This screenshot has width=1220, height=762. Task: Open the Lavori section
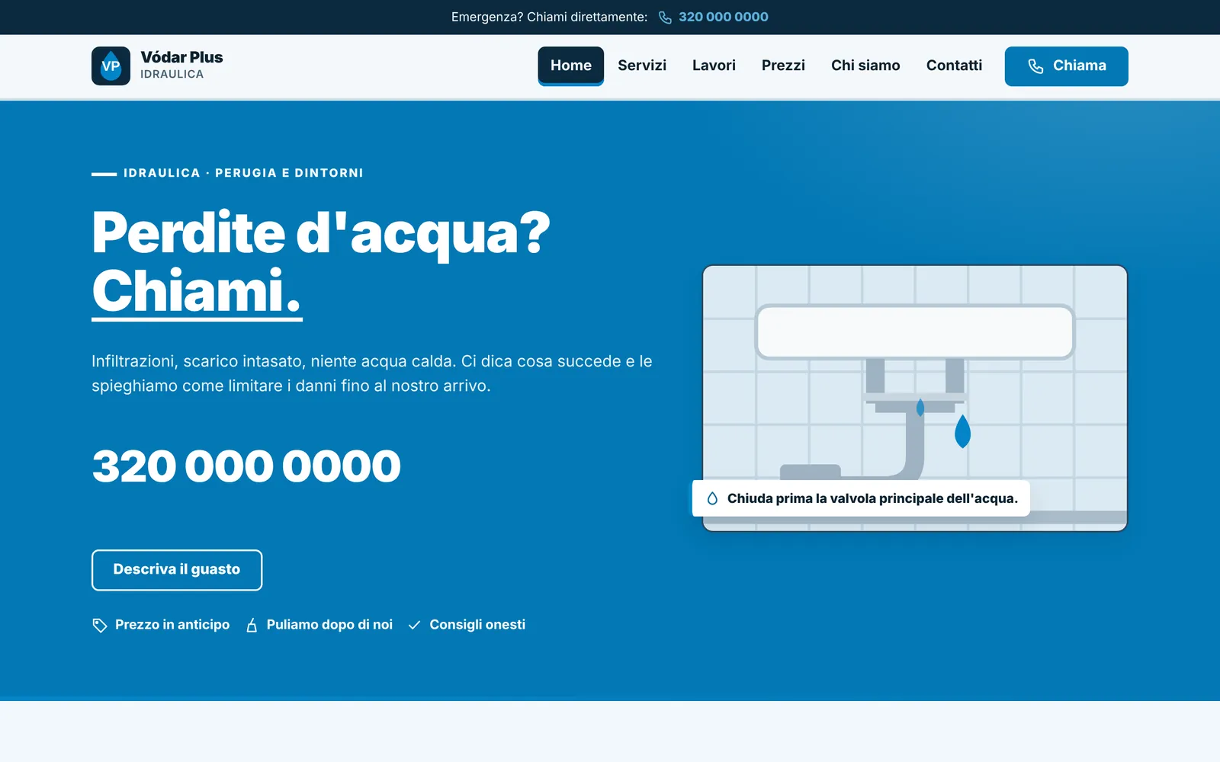pyautogui.click(x=714, y=66)
